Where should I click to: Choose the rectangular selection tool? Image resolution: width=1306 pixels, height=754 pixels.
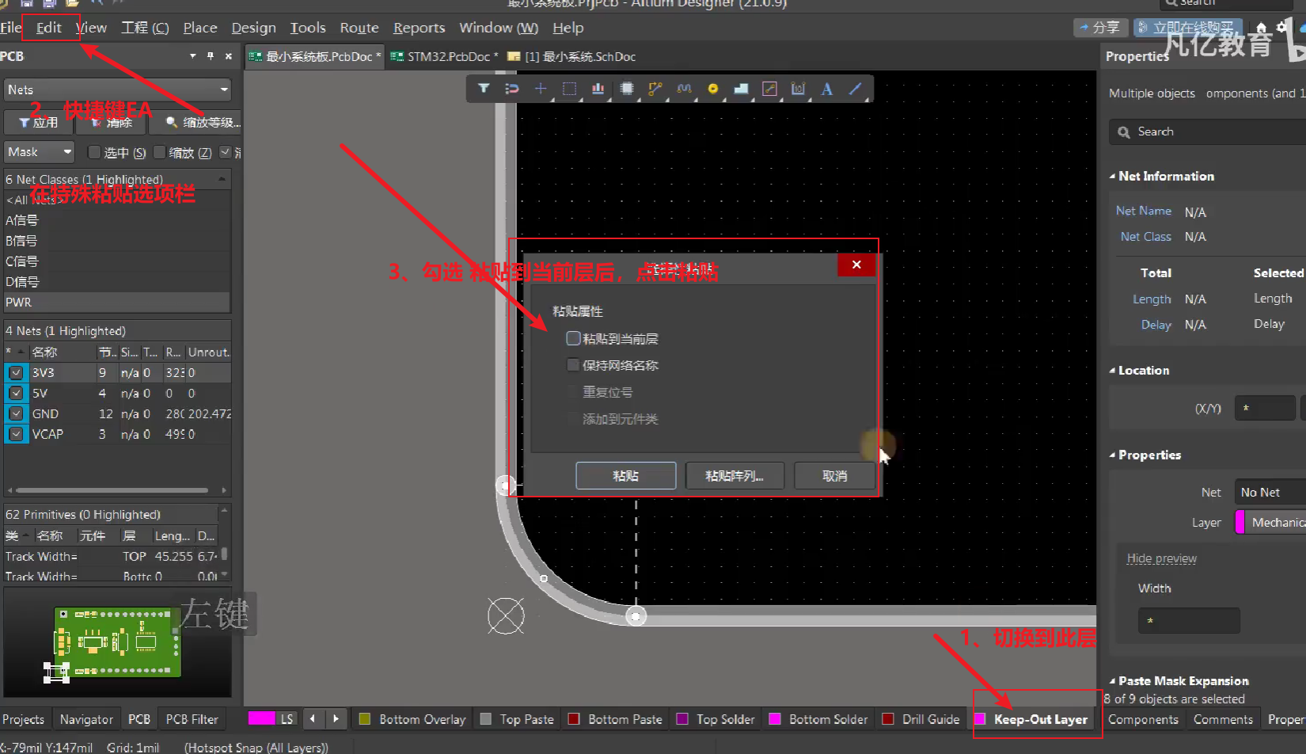coord(569,89)
